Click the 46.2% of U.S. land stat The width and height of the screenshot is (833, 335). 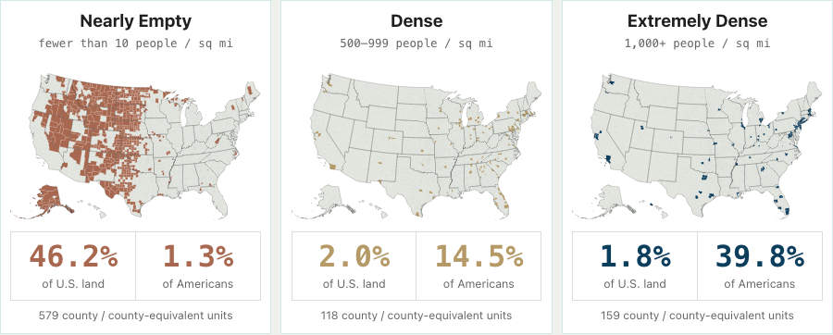click(73, 266)
